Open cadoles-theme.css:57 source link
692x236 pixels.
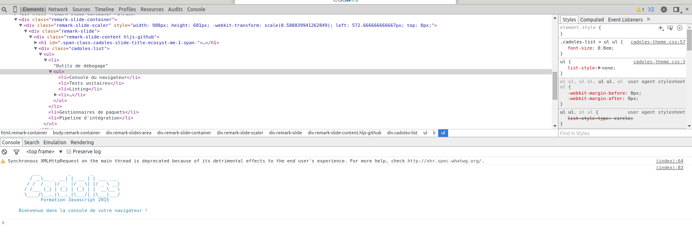click(x=658, y=42)
